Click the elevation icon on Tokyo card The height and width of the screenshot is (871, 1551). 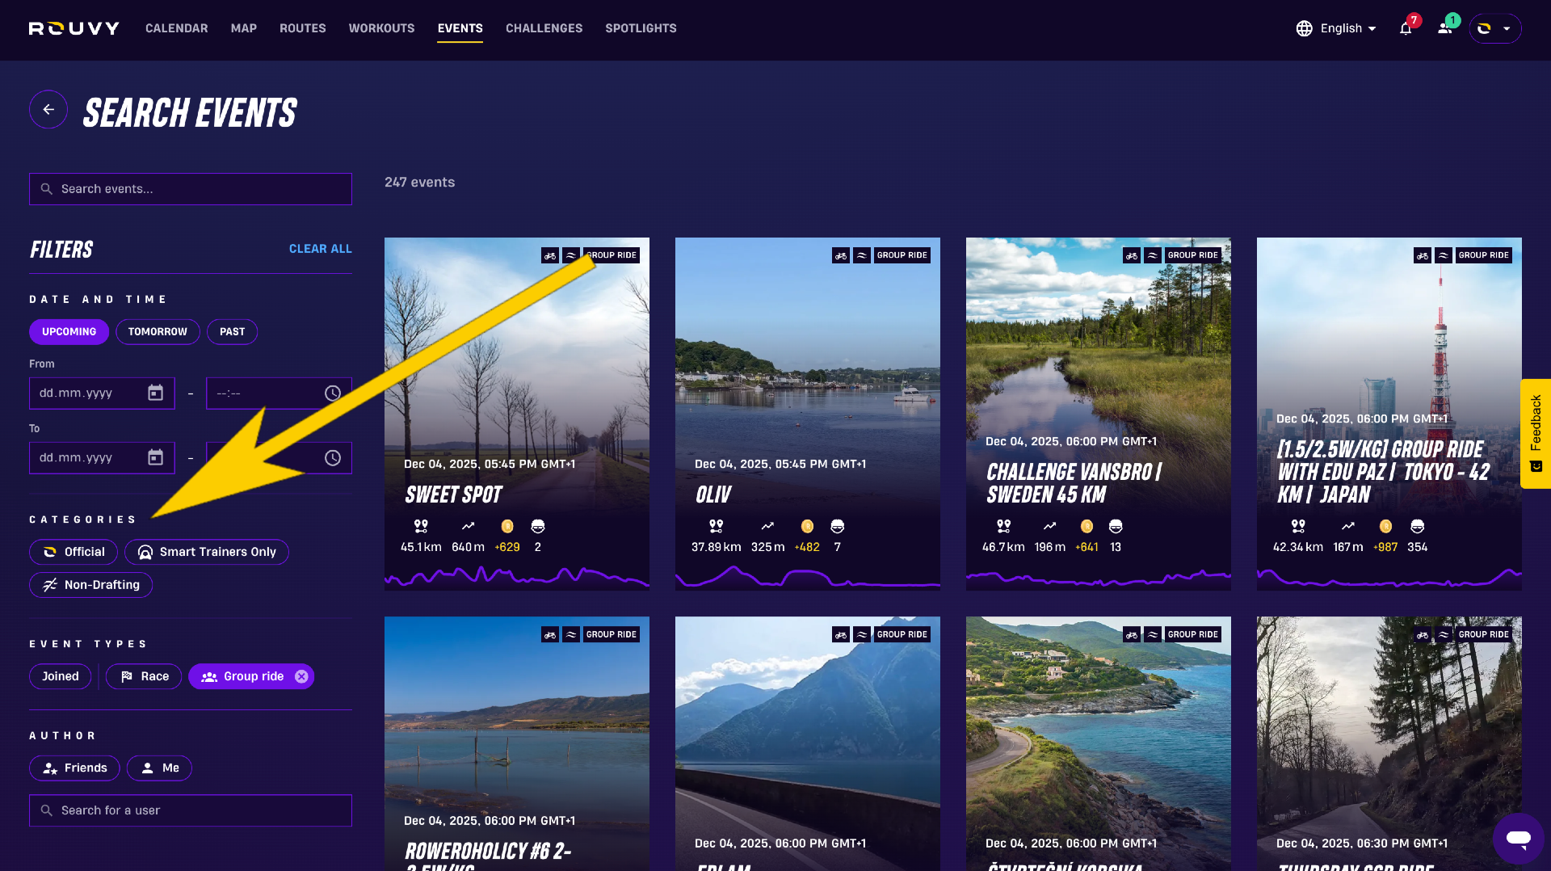[1348, 526]
